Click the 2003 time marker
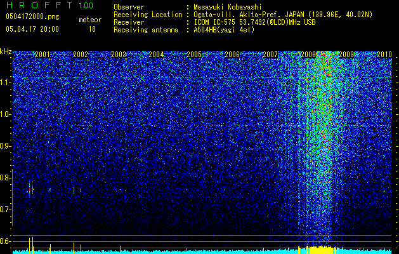399x254 pixels. point(119,55)
